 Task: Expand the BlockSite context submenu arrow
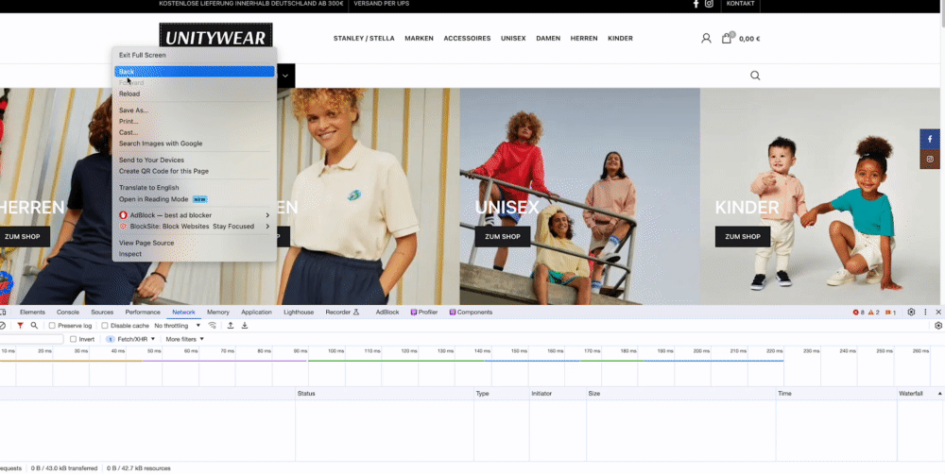267,227
